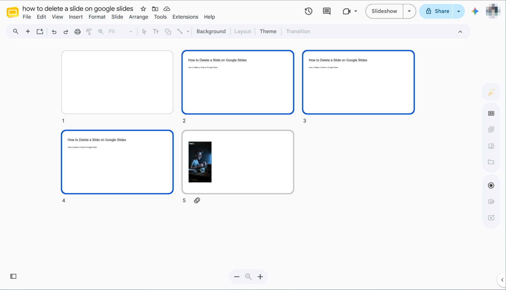Expand the Slideshow options dropdown arrow
Image resolution: width=506 pixels, height=290 pixels.
coord(409,11)
